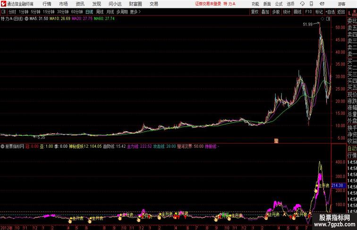This screenshot has width=357, height=230.
Task: Expand the 更多 period options
Action: tap(135, 12)
